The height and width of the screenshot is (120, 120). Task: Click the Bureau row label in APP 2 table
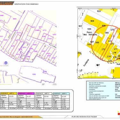click(x=22, y=106)
